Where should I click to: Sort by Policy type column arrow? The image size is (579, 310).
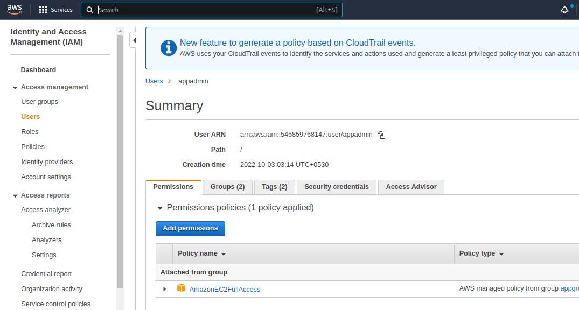tap(501, 254)
